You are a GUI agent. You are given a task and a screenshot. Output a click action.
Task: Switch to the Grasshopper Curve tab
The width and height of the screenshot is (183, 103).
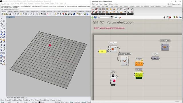[111, 6]
